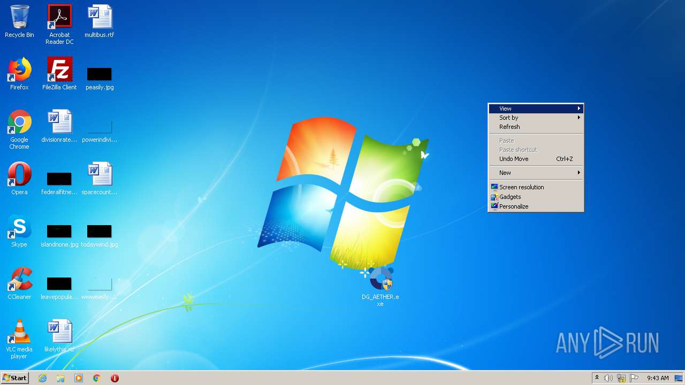Select the VLC media player shortcut
Screen dimensions: 685x385
click(19, 339)
